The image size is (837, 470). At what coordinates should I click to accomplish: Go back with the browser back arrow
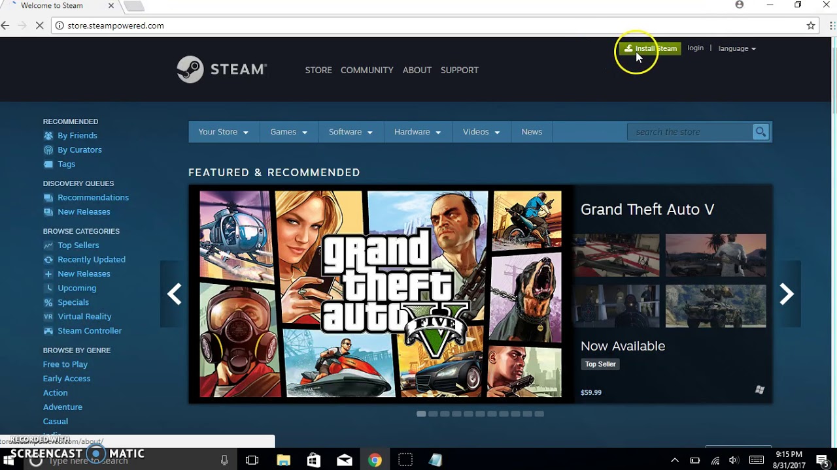tap(6, 25)
